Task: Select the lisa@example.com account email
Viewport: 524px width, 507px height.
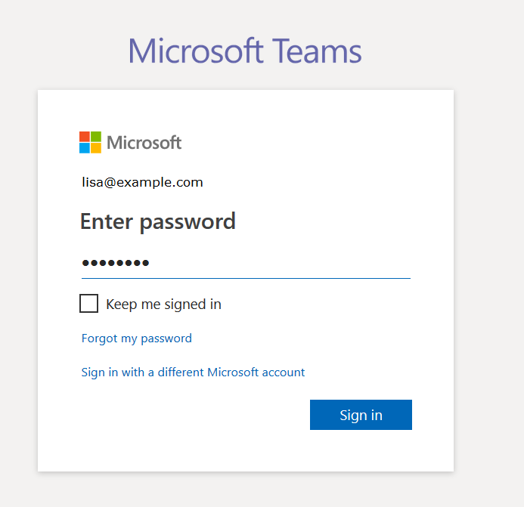Action: 142,182
